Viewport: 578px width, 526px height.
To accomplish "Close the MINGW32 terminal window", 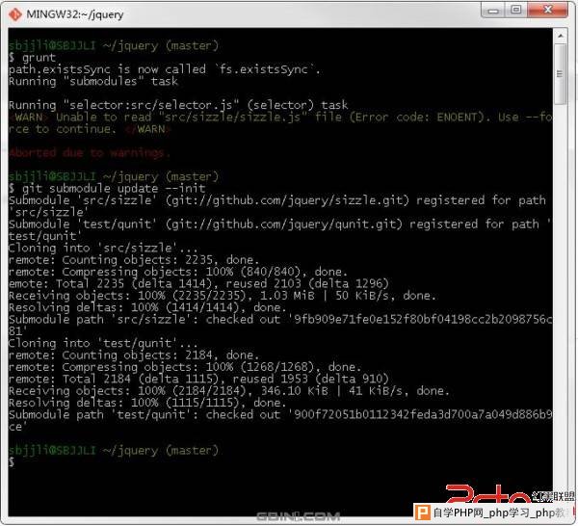I will (548, 10).
